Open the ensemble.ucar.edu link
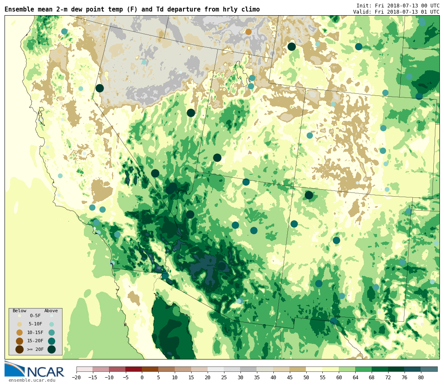444x385 pixels. (32, 380)
